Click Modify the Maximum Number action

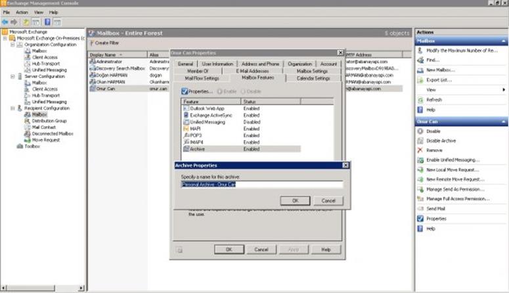point(461,51)
